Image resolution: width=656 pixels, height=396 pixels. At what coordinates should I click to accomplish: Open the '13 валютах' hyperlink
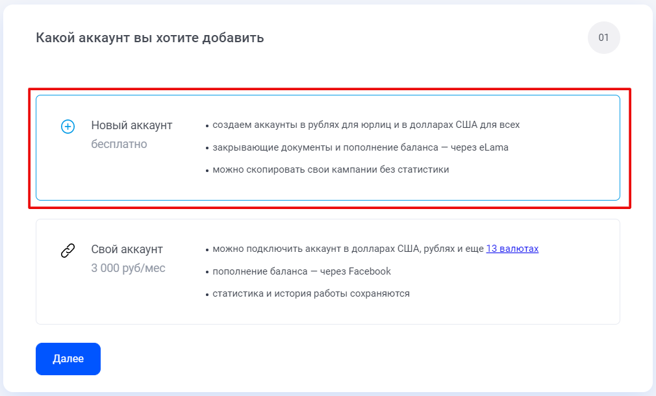(x=512, y=249)
